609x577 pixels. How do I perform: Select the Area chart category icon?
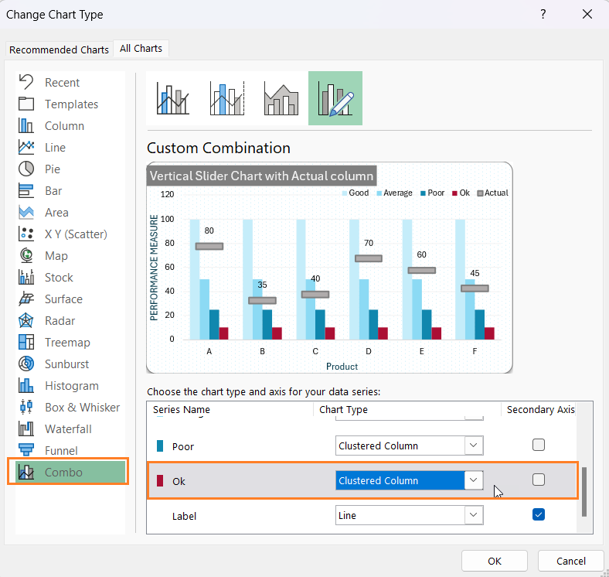pos(26,212)
